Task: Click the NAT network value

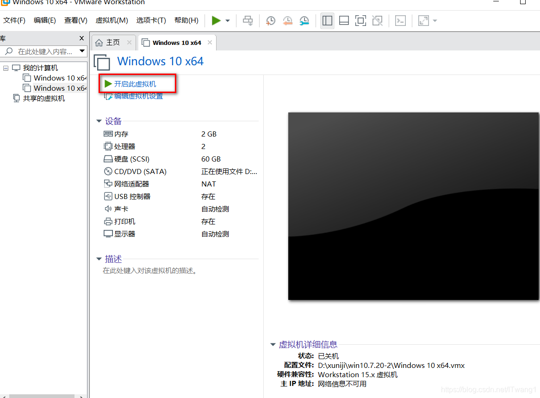Action: [209, 184]
